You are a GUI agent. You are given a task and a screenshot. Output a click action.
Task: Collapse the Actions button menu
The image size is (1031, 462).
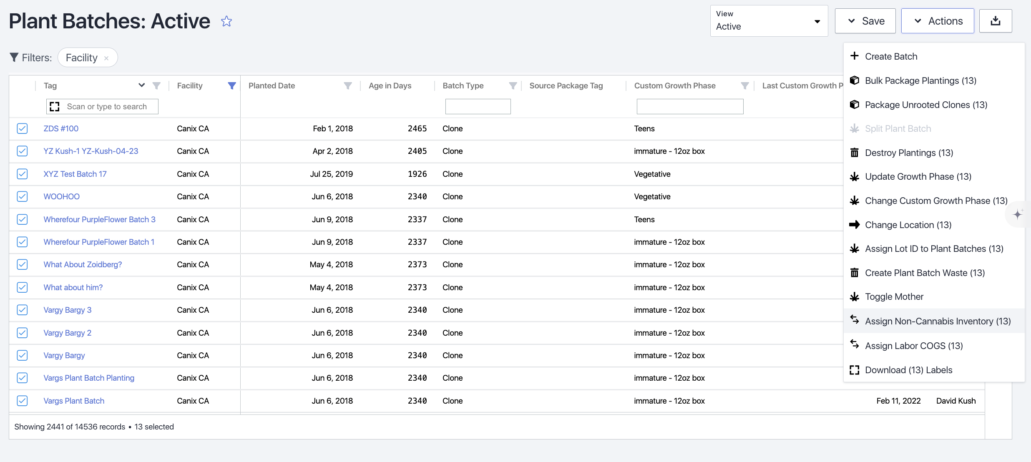tap(937, 21)
